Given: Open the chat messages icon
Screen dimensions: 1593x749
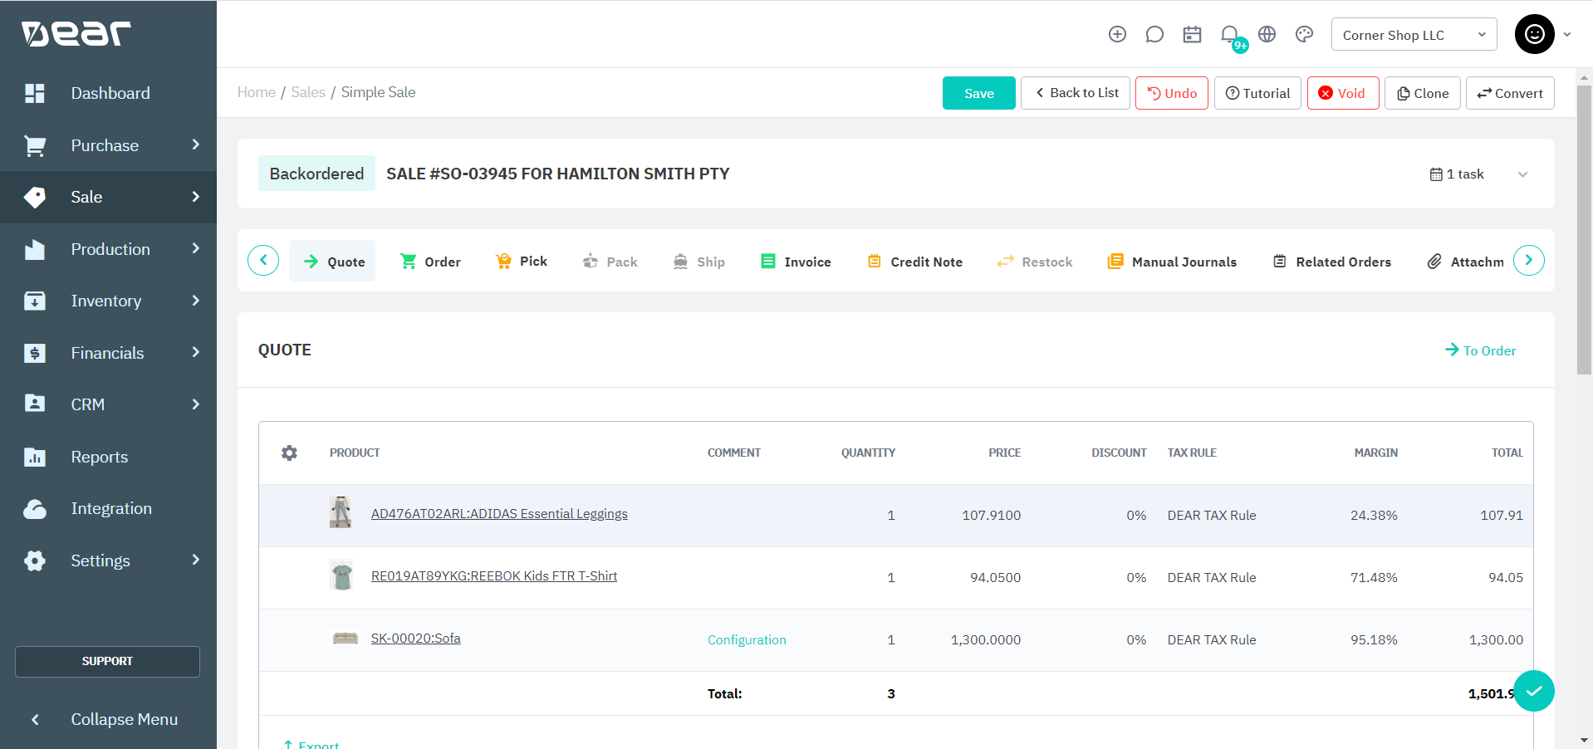Looking at the screenshot, I should click(x=1154, y=34).
